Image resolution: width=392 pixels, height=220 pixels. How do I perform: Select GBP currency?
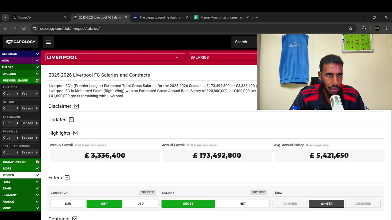click(x=104, y=204)
